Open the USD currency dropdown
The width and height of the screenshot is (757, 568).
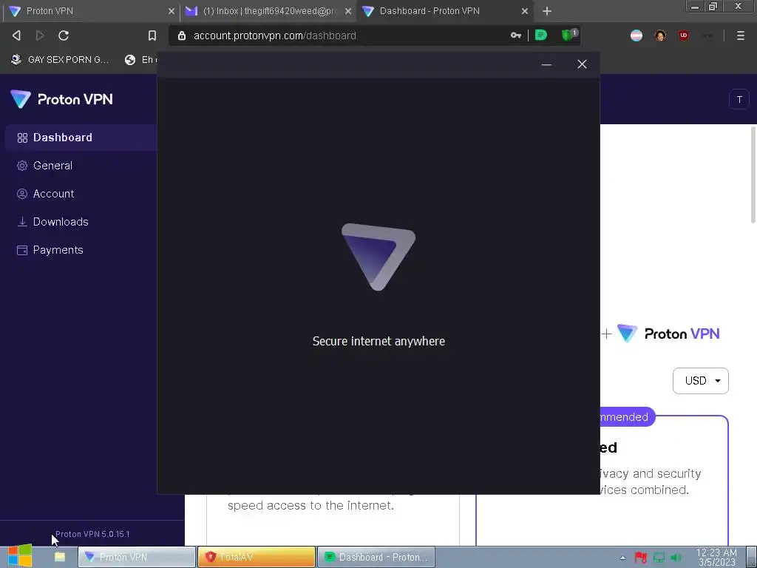pyautogui.click(x=701, y=381)
